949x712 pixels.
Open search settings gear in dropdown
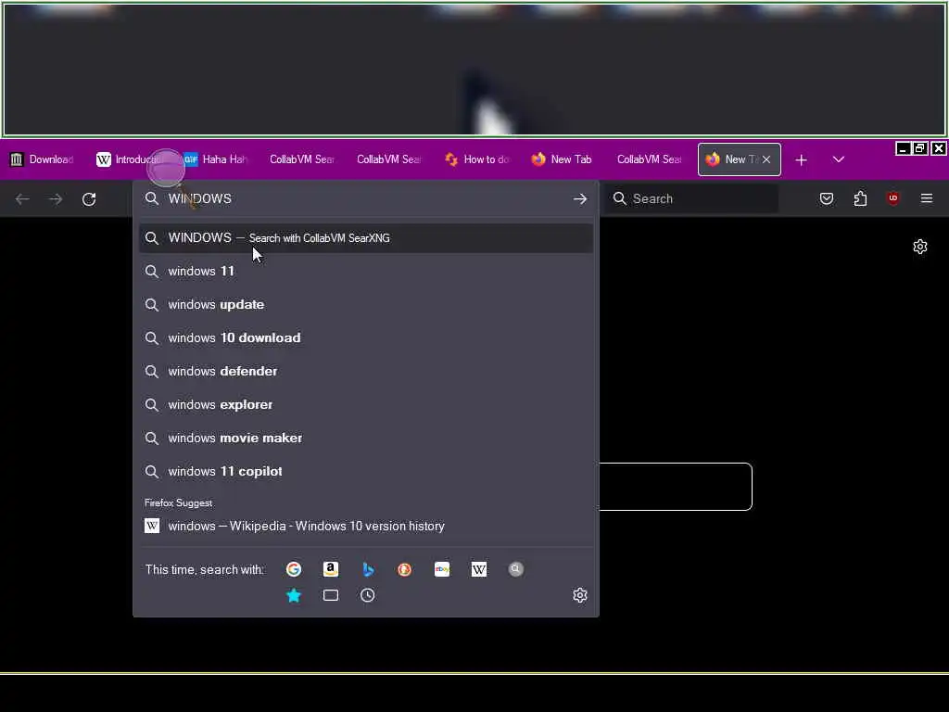point(580,596)
